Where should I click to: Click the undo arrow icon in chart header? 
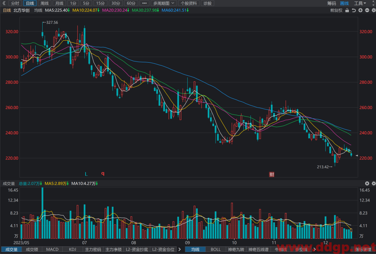click(354, 10)
